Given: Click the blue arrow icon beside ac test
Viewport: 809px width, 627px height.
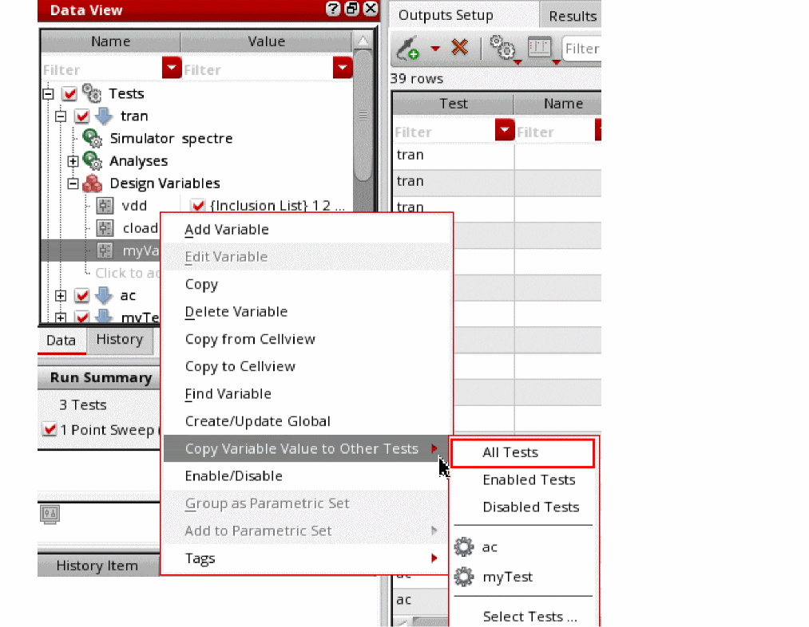Looking at the screenshot, I should point(104,295).
